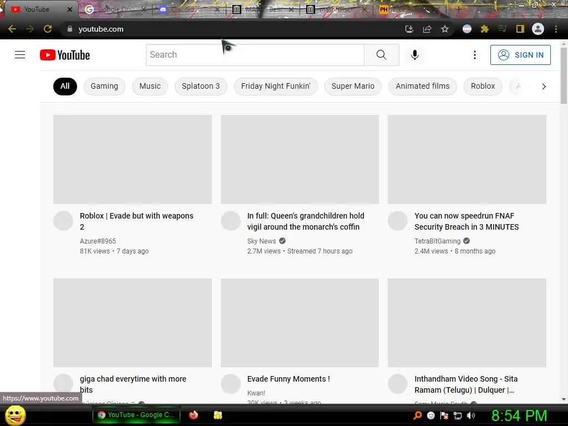The image size is (568, 426).
Task: Visit the Sky News channel name
Action: coord(262,241)
